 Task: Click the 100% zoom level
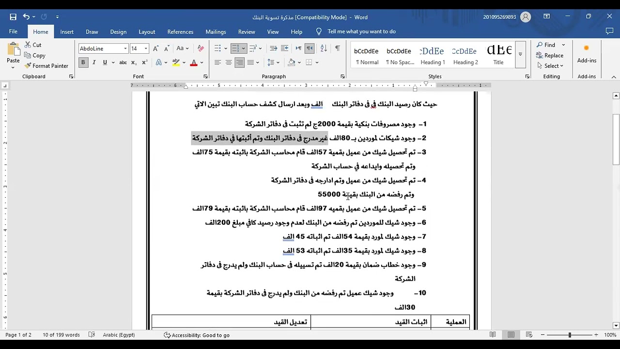(x=610, y=335)
